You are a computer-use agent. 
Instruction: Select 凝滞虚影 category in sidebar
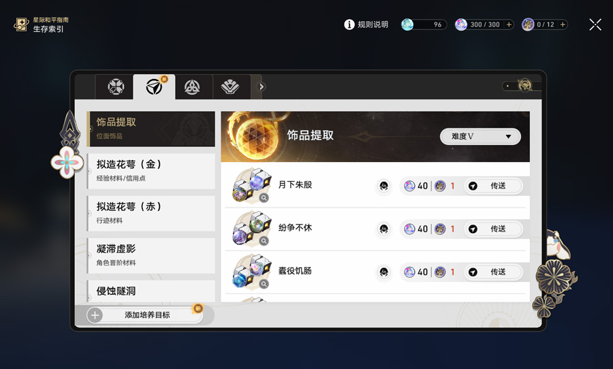coord(151,255)
